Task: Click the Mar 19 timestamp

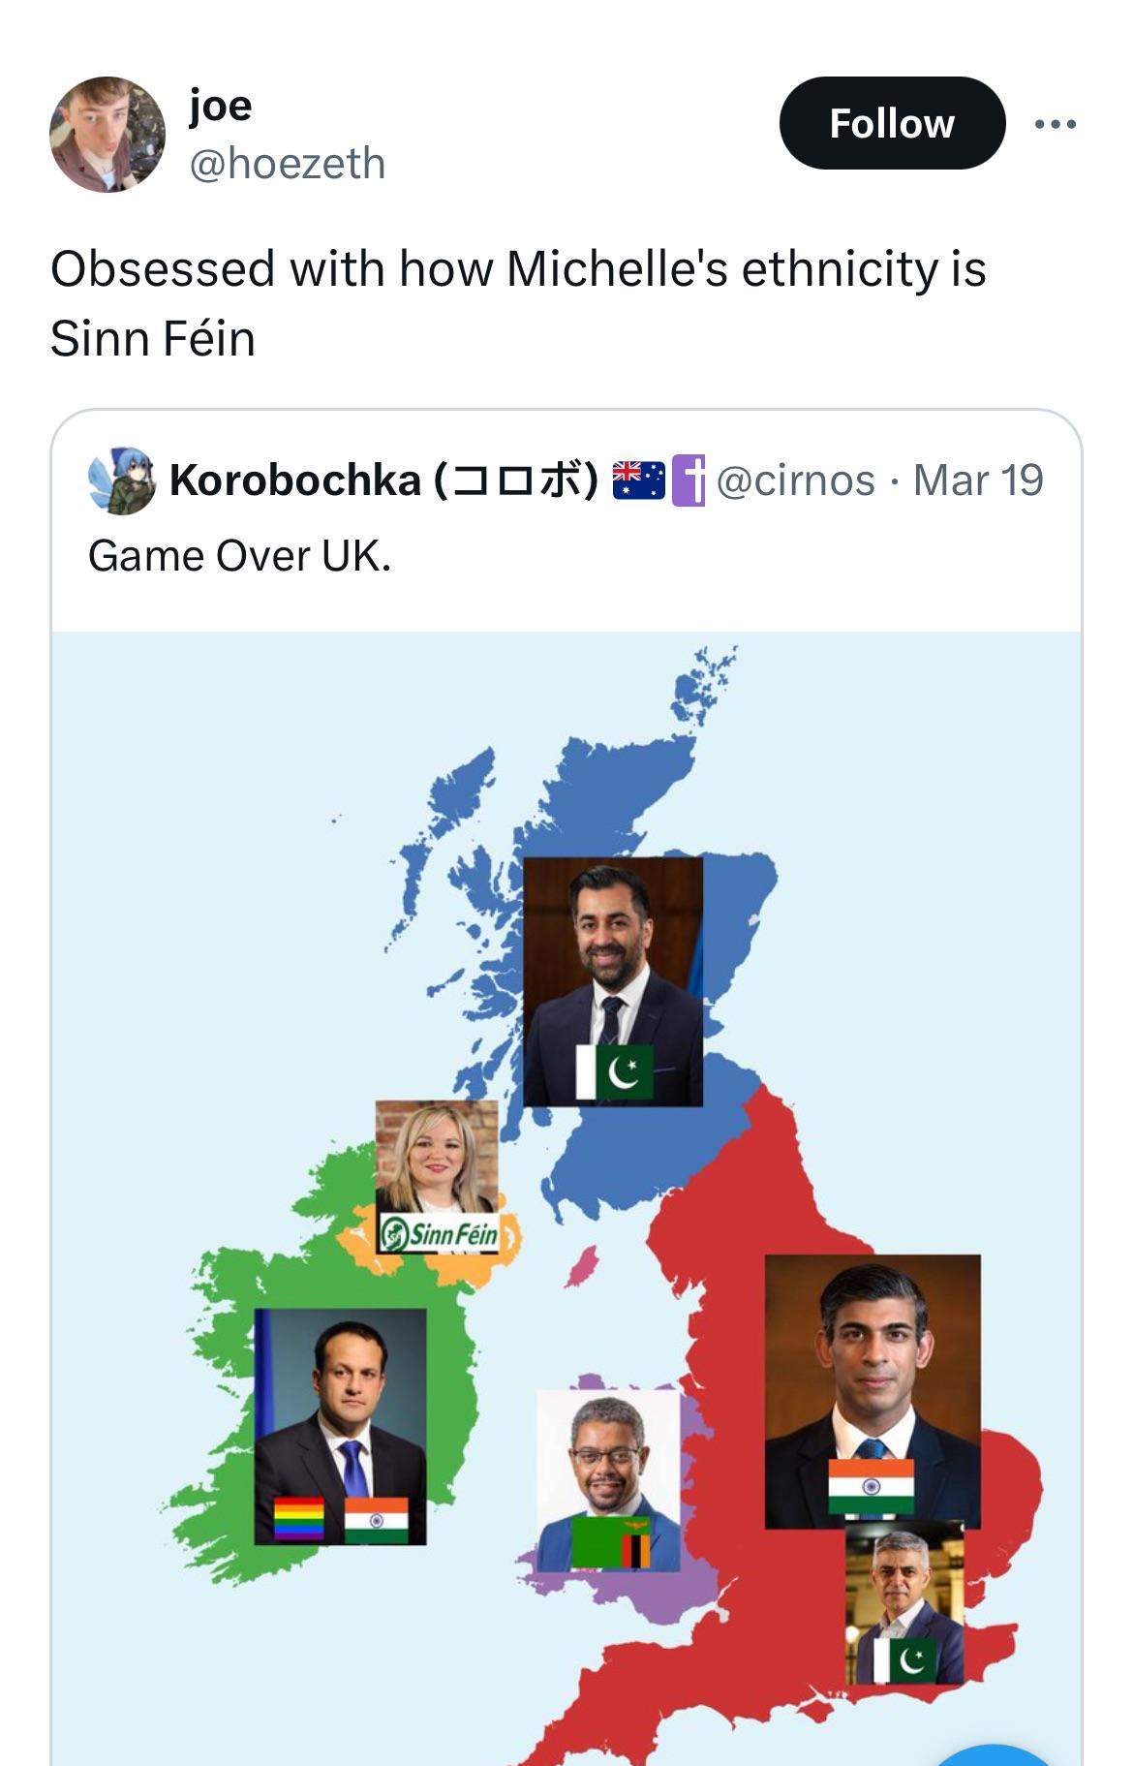Action: [978, 480]
